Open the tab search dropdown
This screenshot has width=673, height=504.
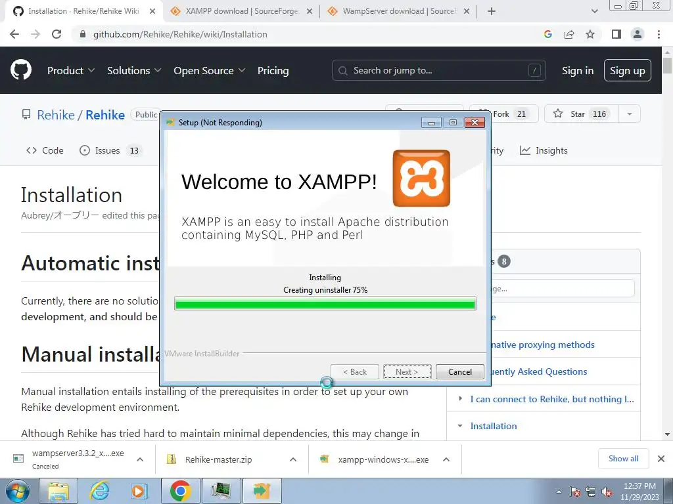[x=594, y=11]
